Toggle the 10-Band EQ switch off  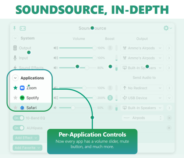pyautogui.click(x=18, y=118)
